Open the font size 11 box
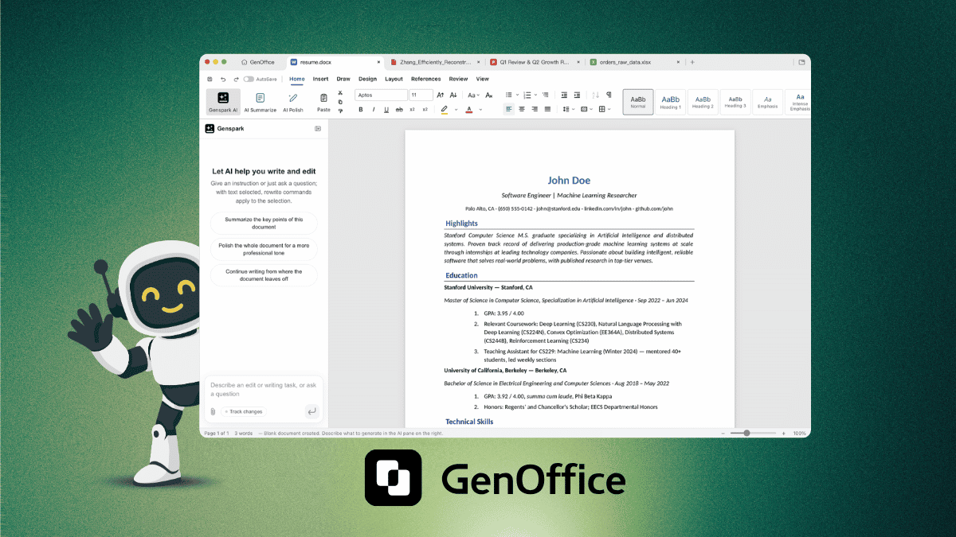The image size is (956, 537). pyautogui.click(x=421, y=95)
